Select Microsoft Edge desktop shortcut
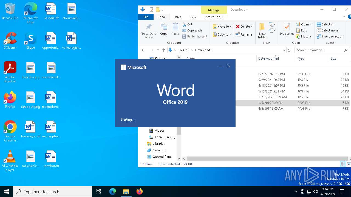This screenshot has width=351, height=197. (x=30, y=13)
